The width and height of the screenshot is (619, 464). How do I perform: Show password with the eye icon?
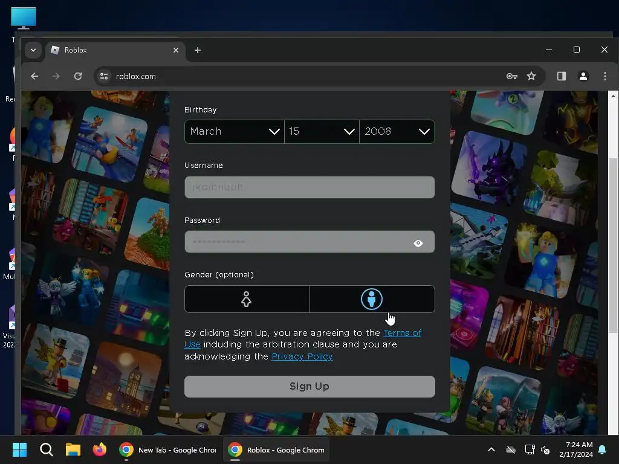point(418,243)
